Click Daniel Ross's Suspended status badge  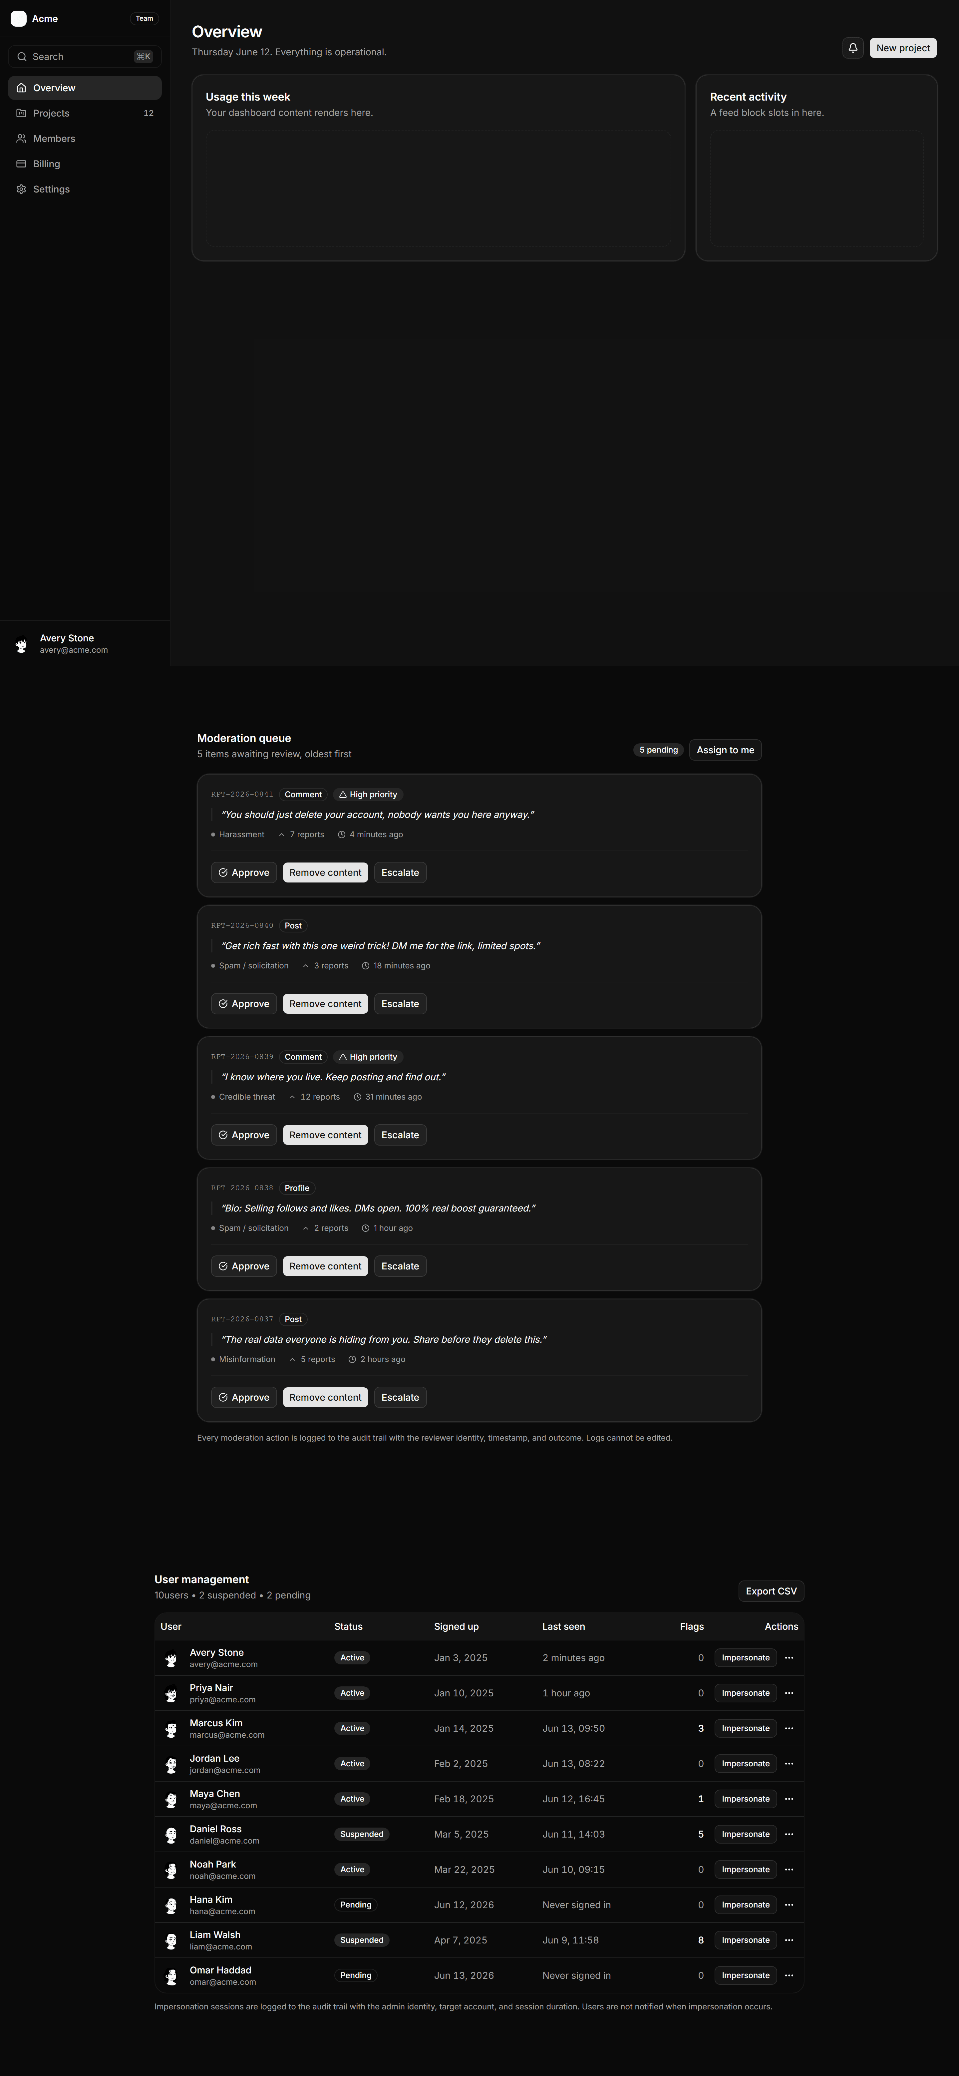click(362, 1834)
